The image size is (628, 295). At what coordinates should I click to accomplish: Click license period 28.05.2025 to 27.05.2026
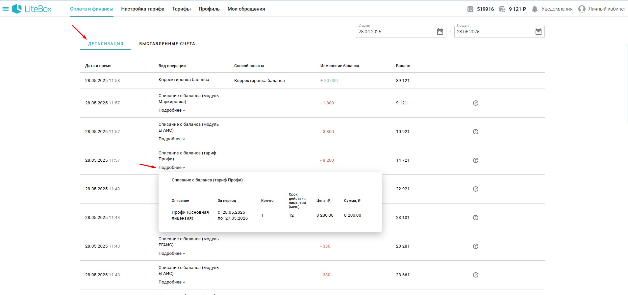233,215
